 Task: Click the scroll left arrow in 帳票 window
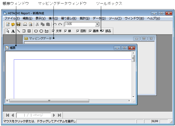[7, 101]
